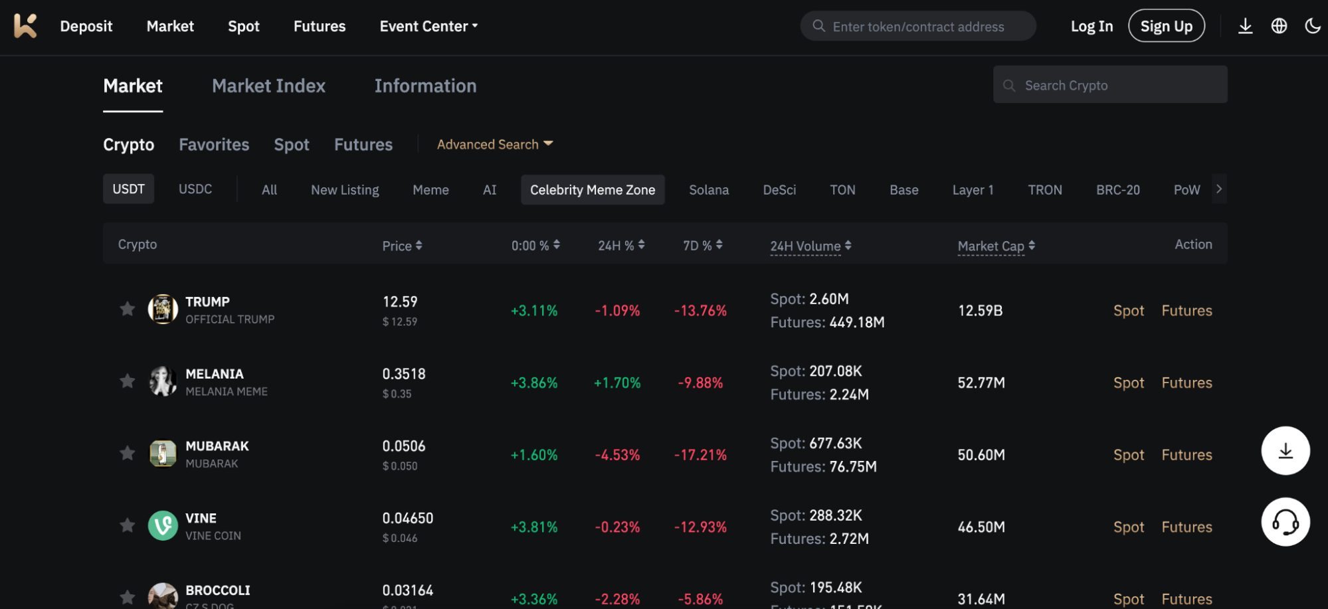Image resolution: width=1328 pixels, height=609 pixels.
Task: Sort by 24H Volume column
Action: coord(810,246)
